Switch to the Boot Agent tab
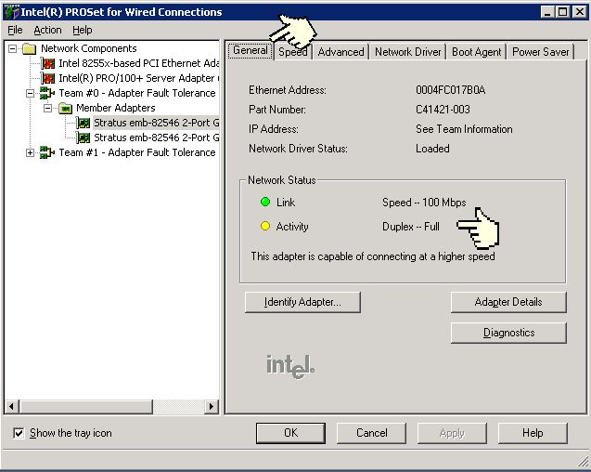The width and height of the screenshot is (591, 472). [x=477, y=52]
